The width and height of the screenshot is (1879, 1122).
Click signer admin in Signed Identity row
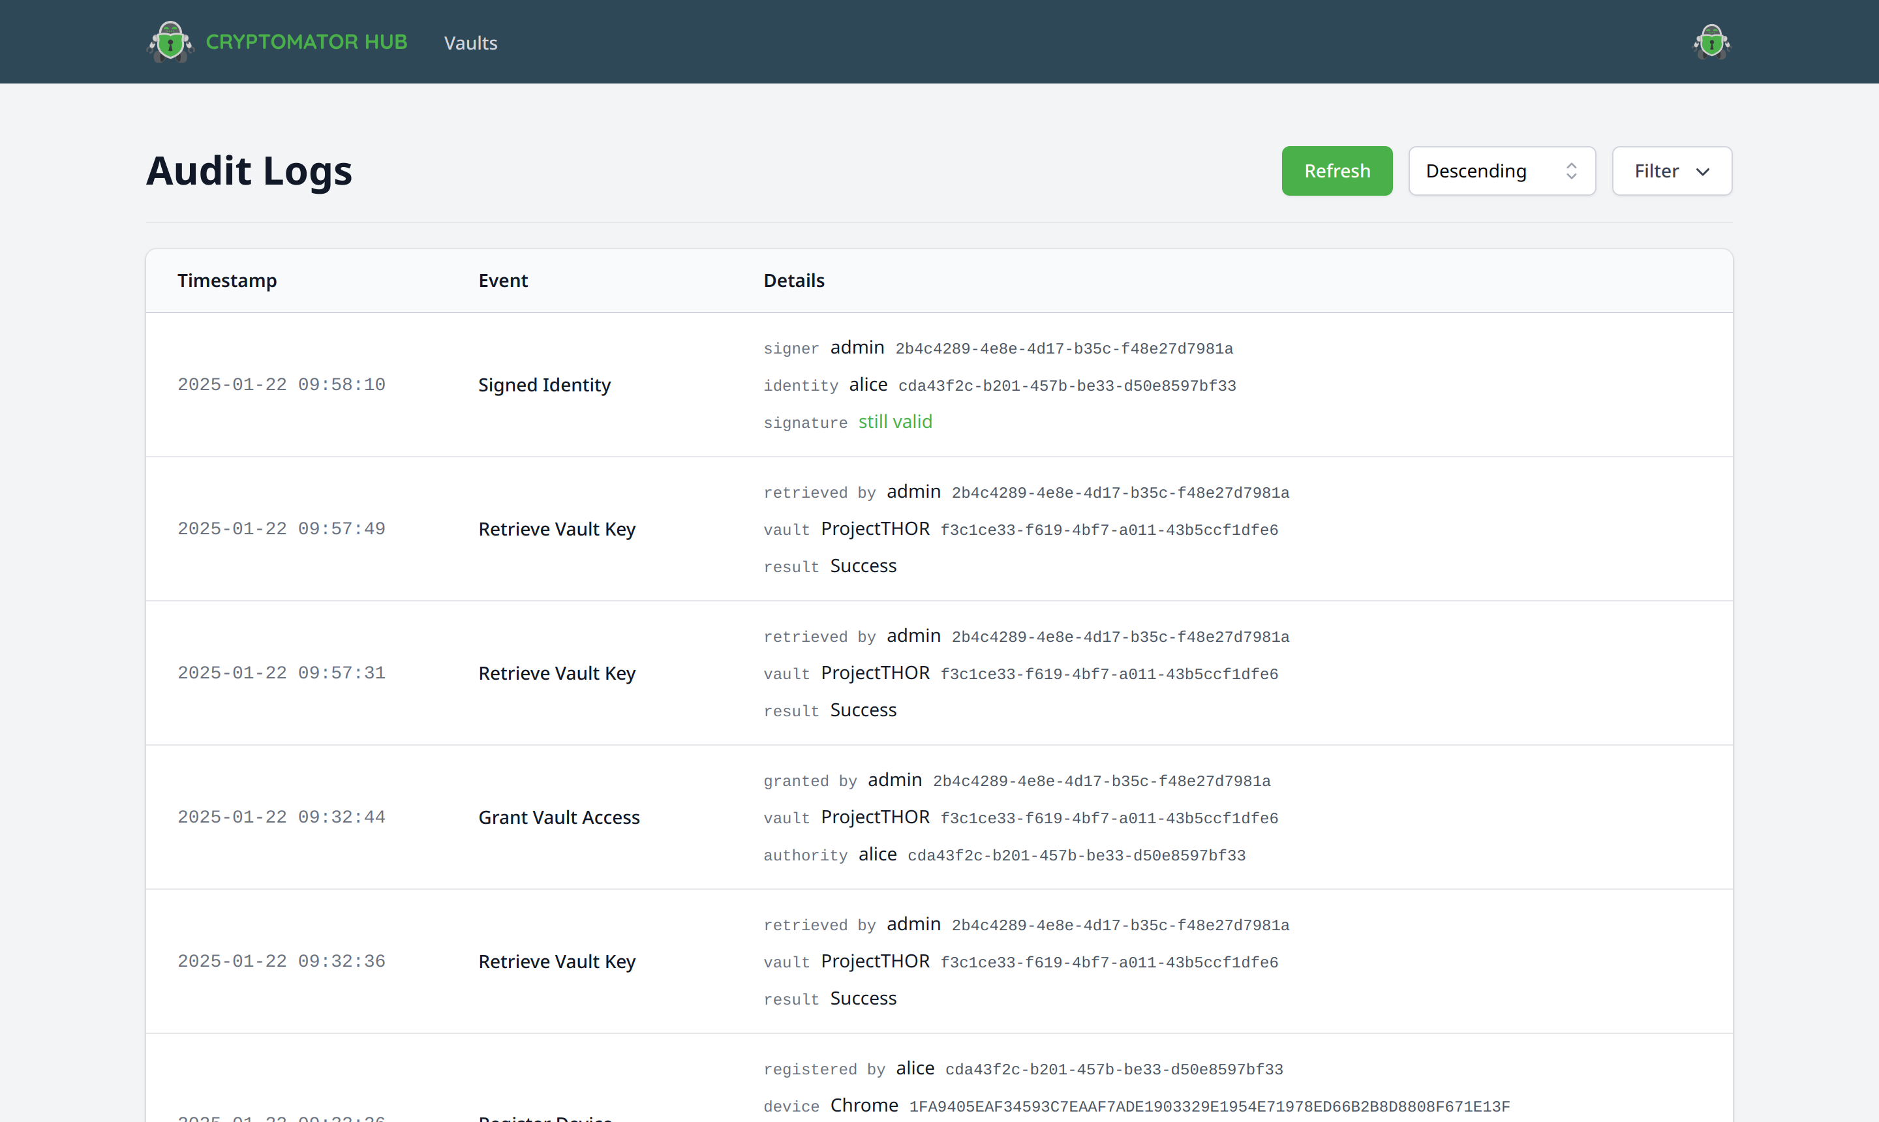tap(857, 348)
